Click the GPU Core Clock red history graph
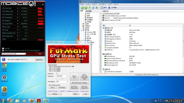 click(x=36, y=8)
